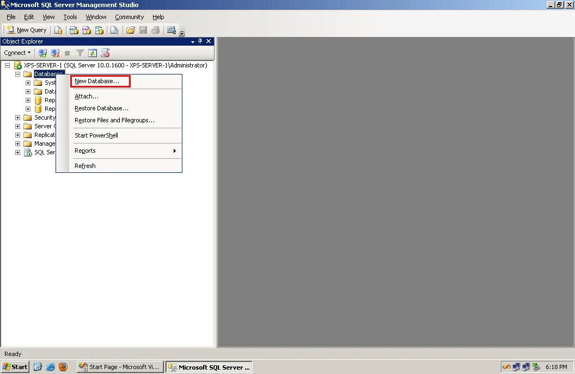The height and width of the screenshot is (374, 575).
Task: Collapse the XPS-SERVER-1 server node
Action: coord(7,66)
